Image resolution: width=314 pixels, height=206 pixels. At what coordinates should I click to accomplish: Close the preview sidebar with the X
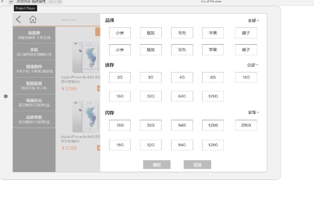(x=2, y=1)
